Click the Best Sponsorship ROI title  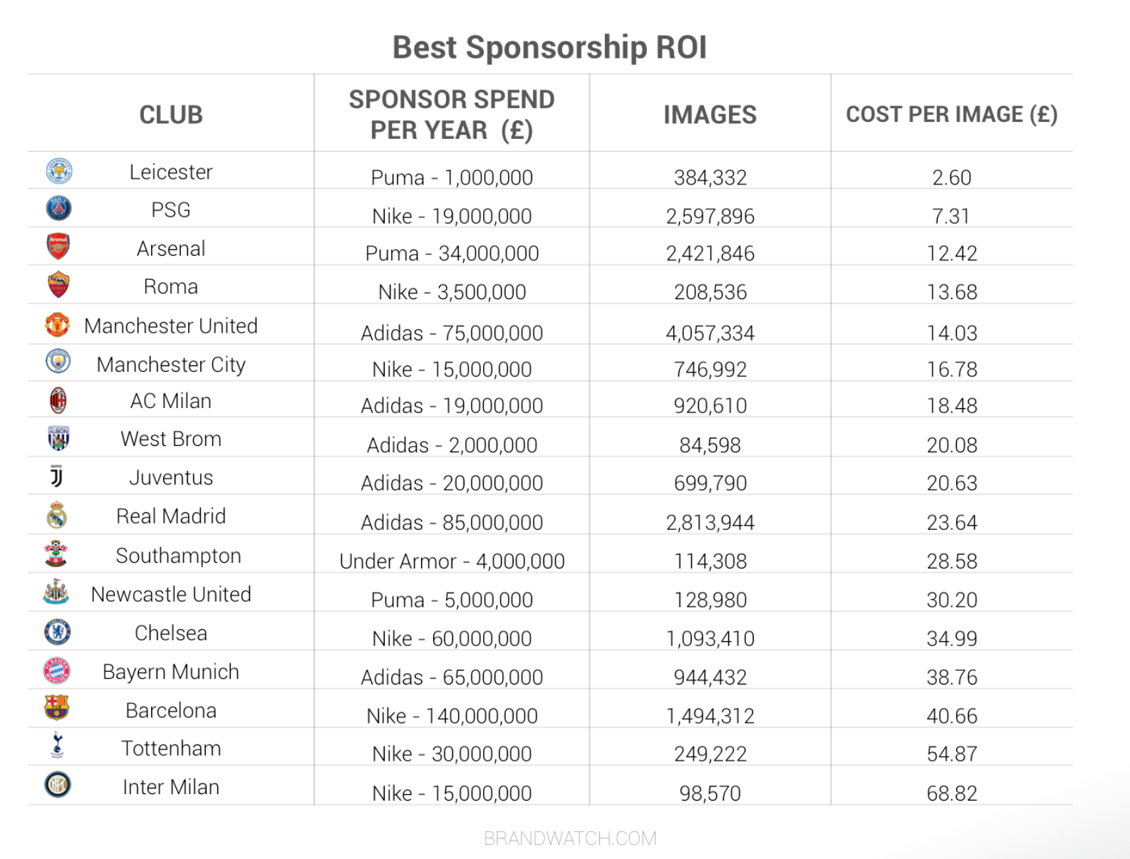click(x=549, y=48)
